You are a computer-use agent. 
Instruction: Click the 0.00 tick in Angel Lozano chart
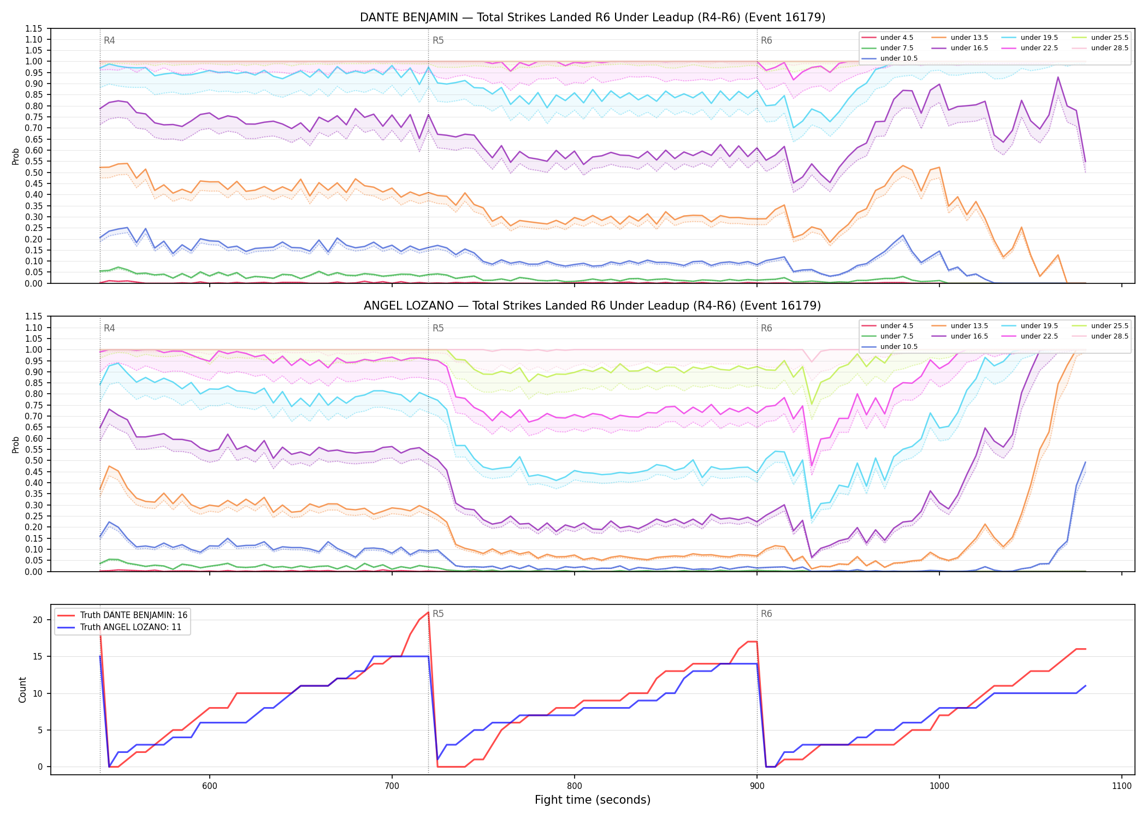[x=34, y=572]
